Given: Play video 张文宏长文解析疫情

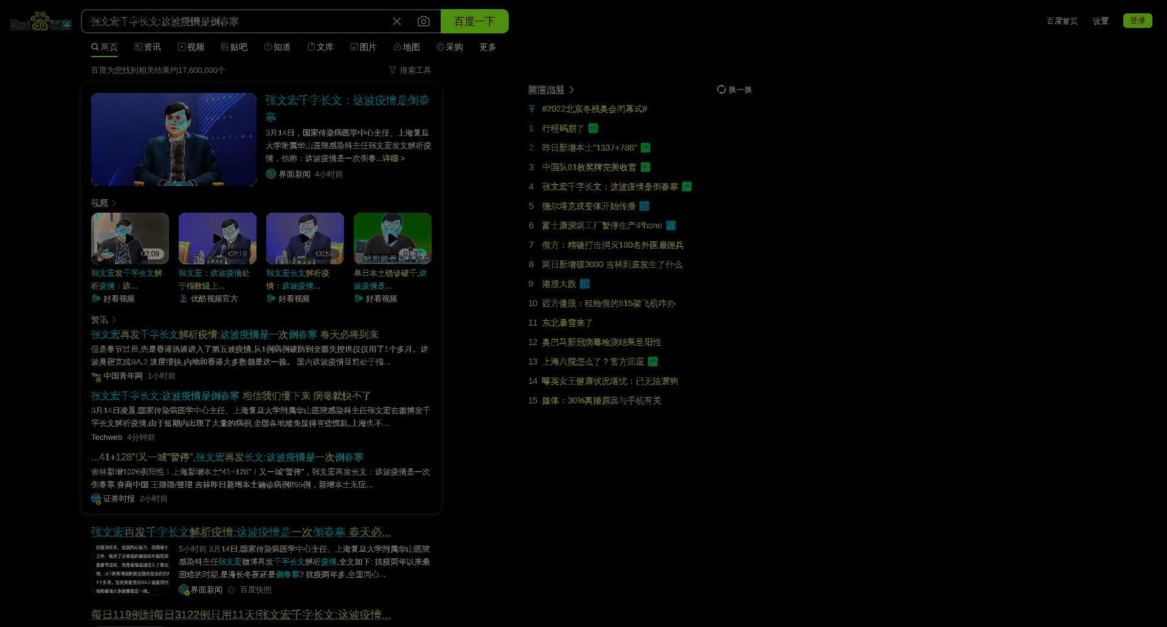Looking at the screenshot, I should 305,238.
